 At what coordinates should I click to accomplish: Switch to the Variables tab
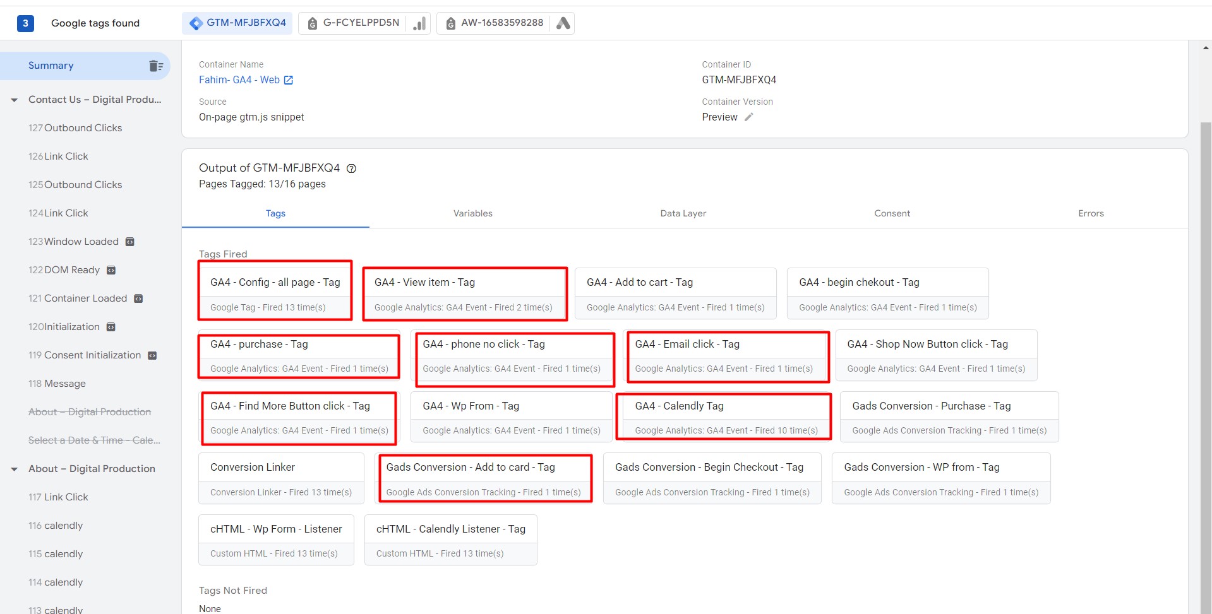pyautogui.click(x=473, y=213)
